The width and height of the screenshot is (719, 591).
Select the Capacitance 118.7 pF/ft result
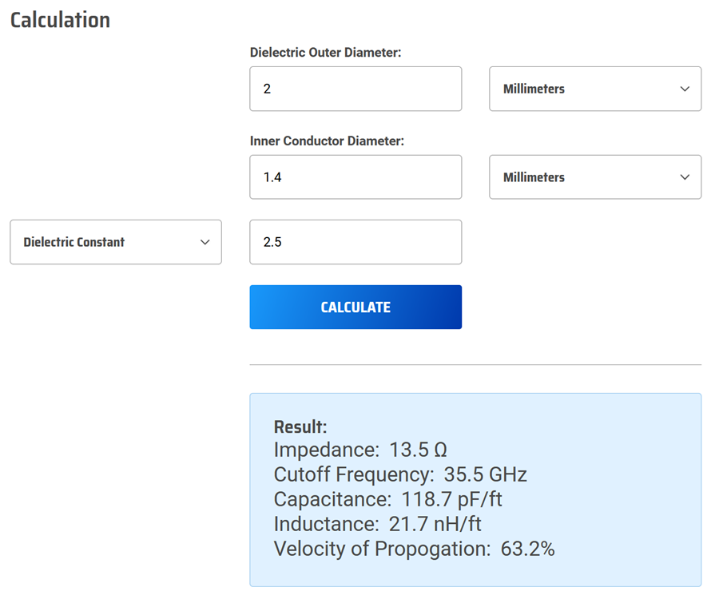coord(388,499)
